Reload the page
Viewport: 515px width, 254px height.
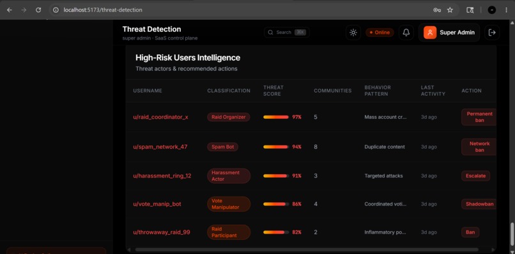click(38, 10)
